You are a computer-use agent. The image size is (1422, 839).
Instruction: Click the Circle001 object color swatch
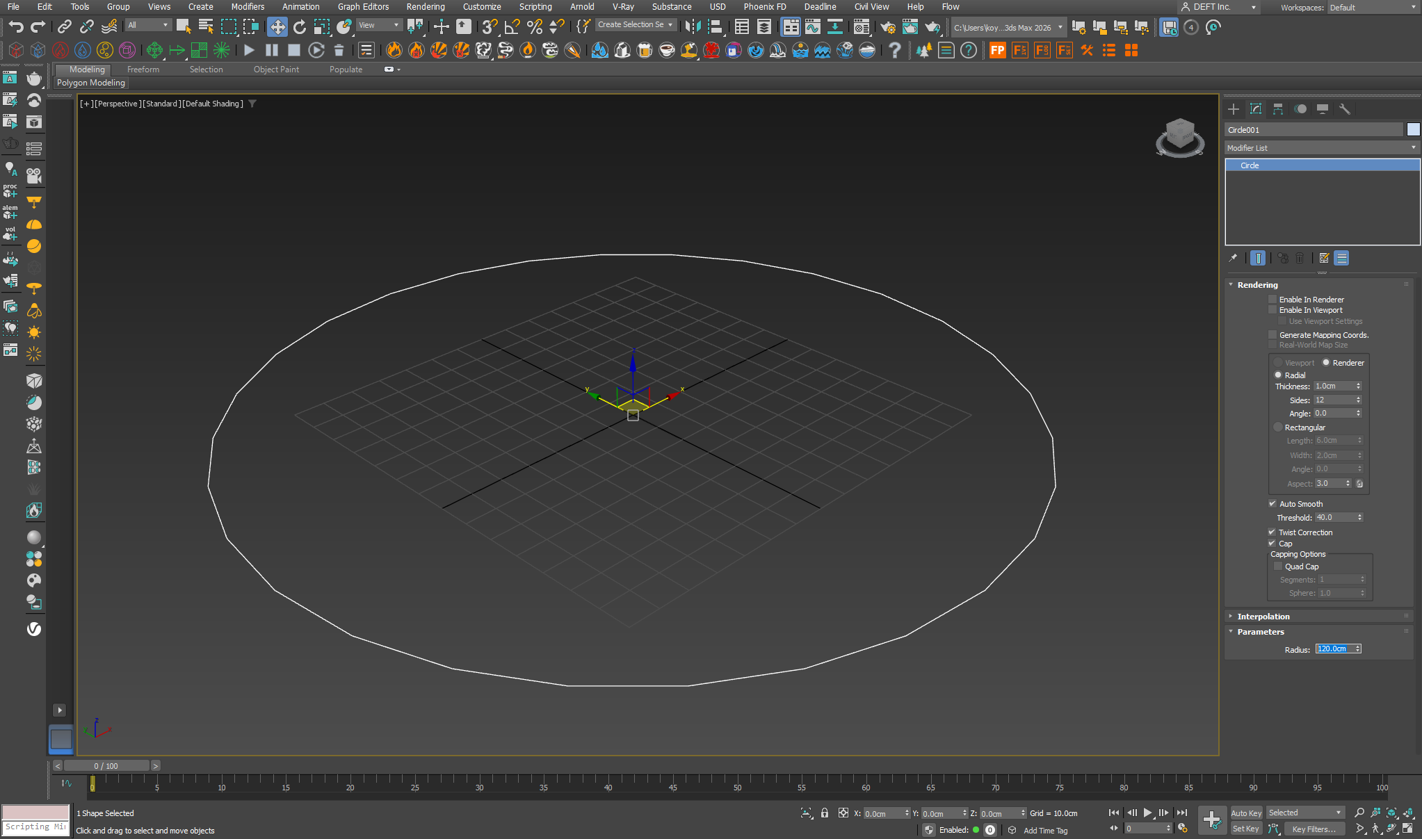[1413, 130]
